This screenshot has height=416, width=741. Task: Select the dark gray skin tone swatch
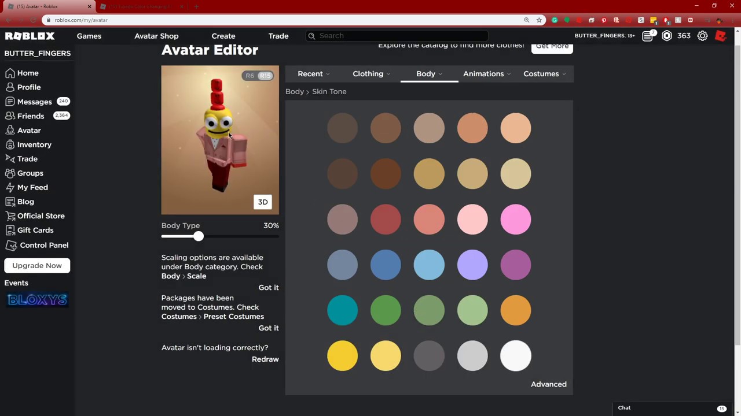click(x=429, y=356)
